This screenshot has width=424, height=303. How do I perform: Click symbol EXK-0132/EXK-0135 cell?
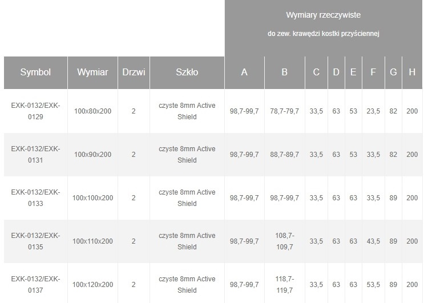click(35, 241)
